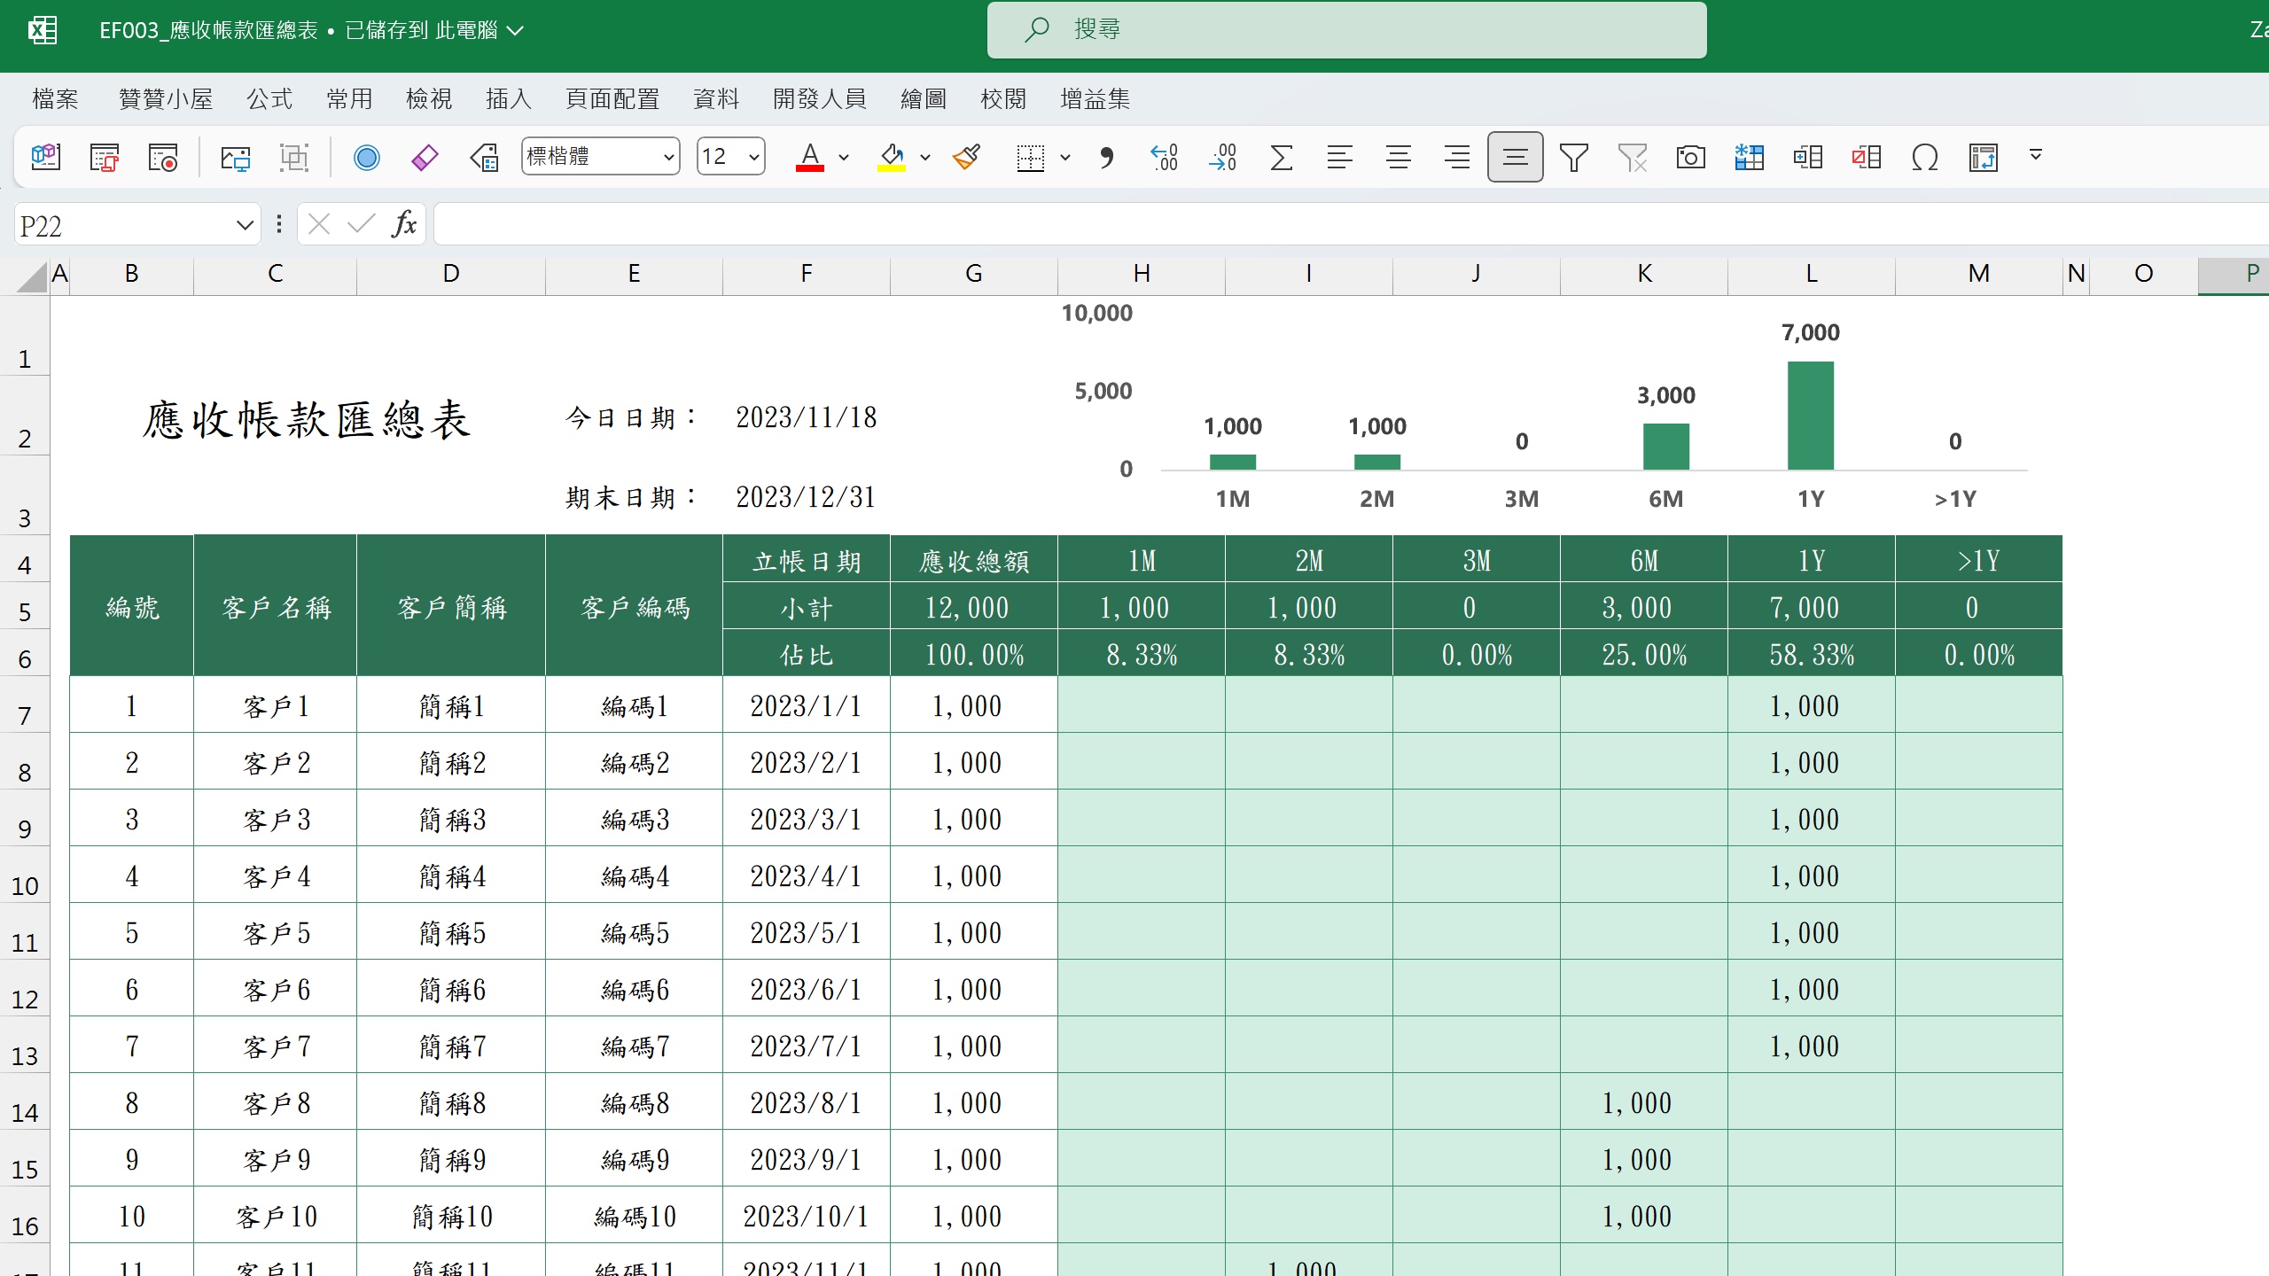This screenshot has height=1276, width=2269.
Task: Open the borders style dropdown
Action: click(x=1066, y=157)
